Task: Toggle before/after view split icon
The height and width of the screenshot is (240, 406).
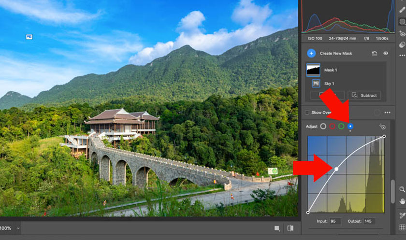Action: 290,228
